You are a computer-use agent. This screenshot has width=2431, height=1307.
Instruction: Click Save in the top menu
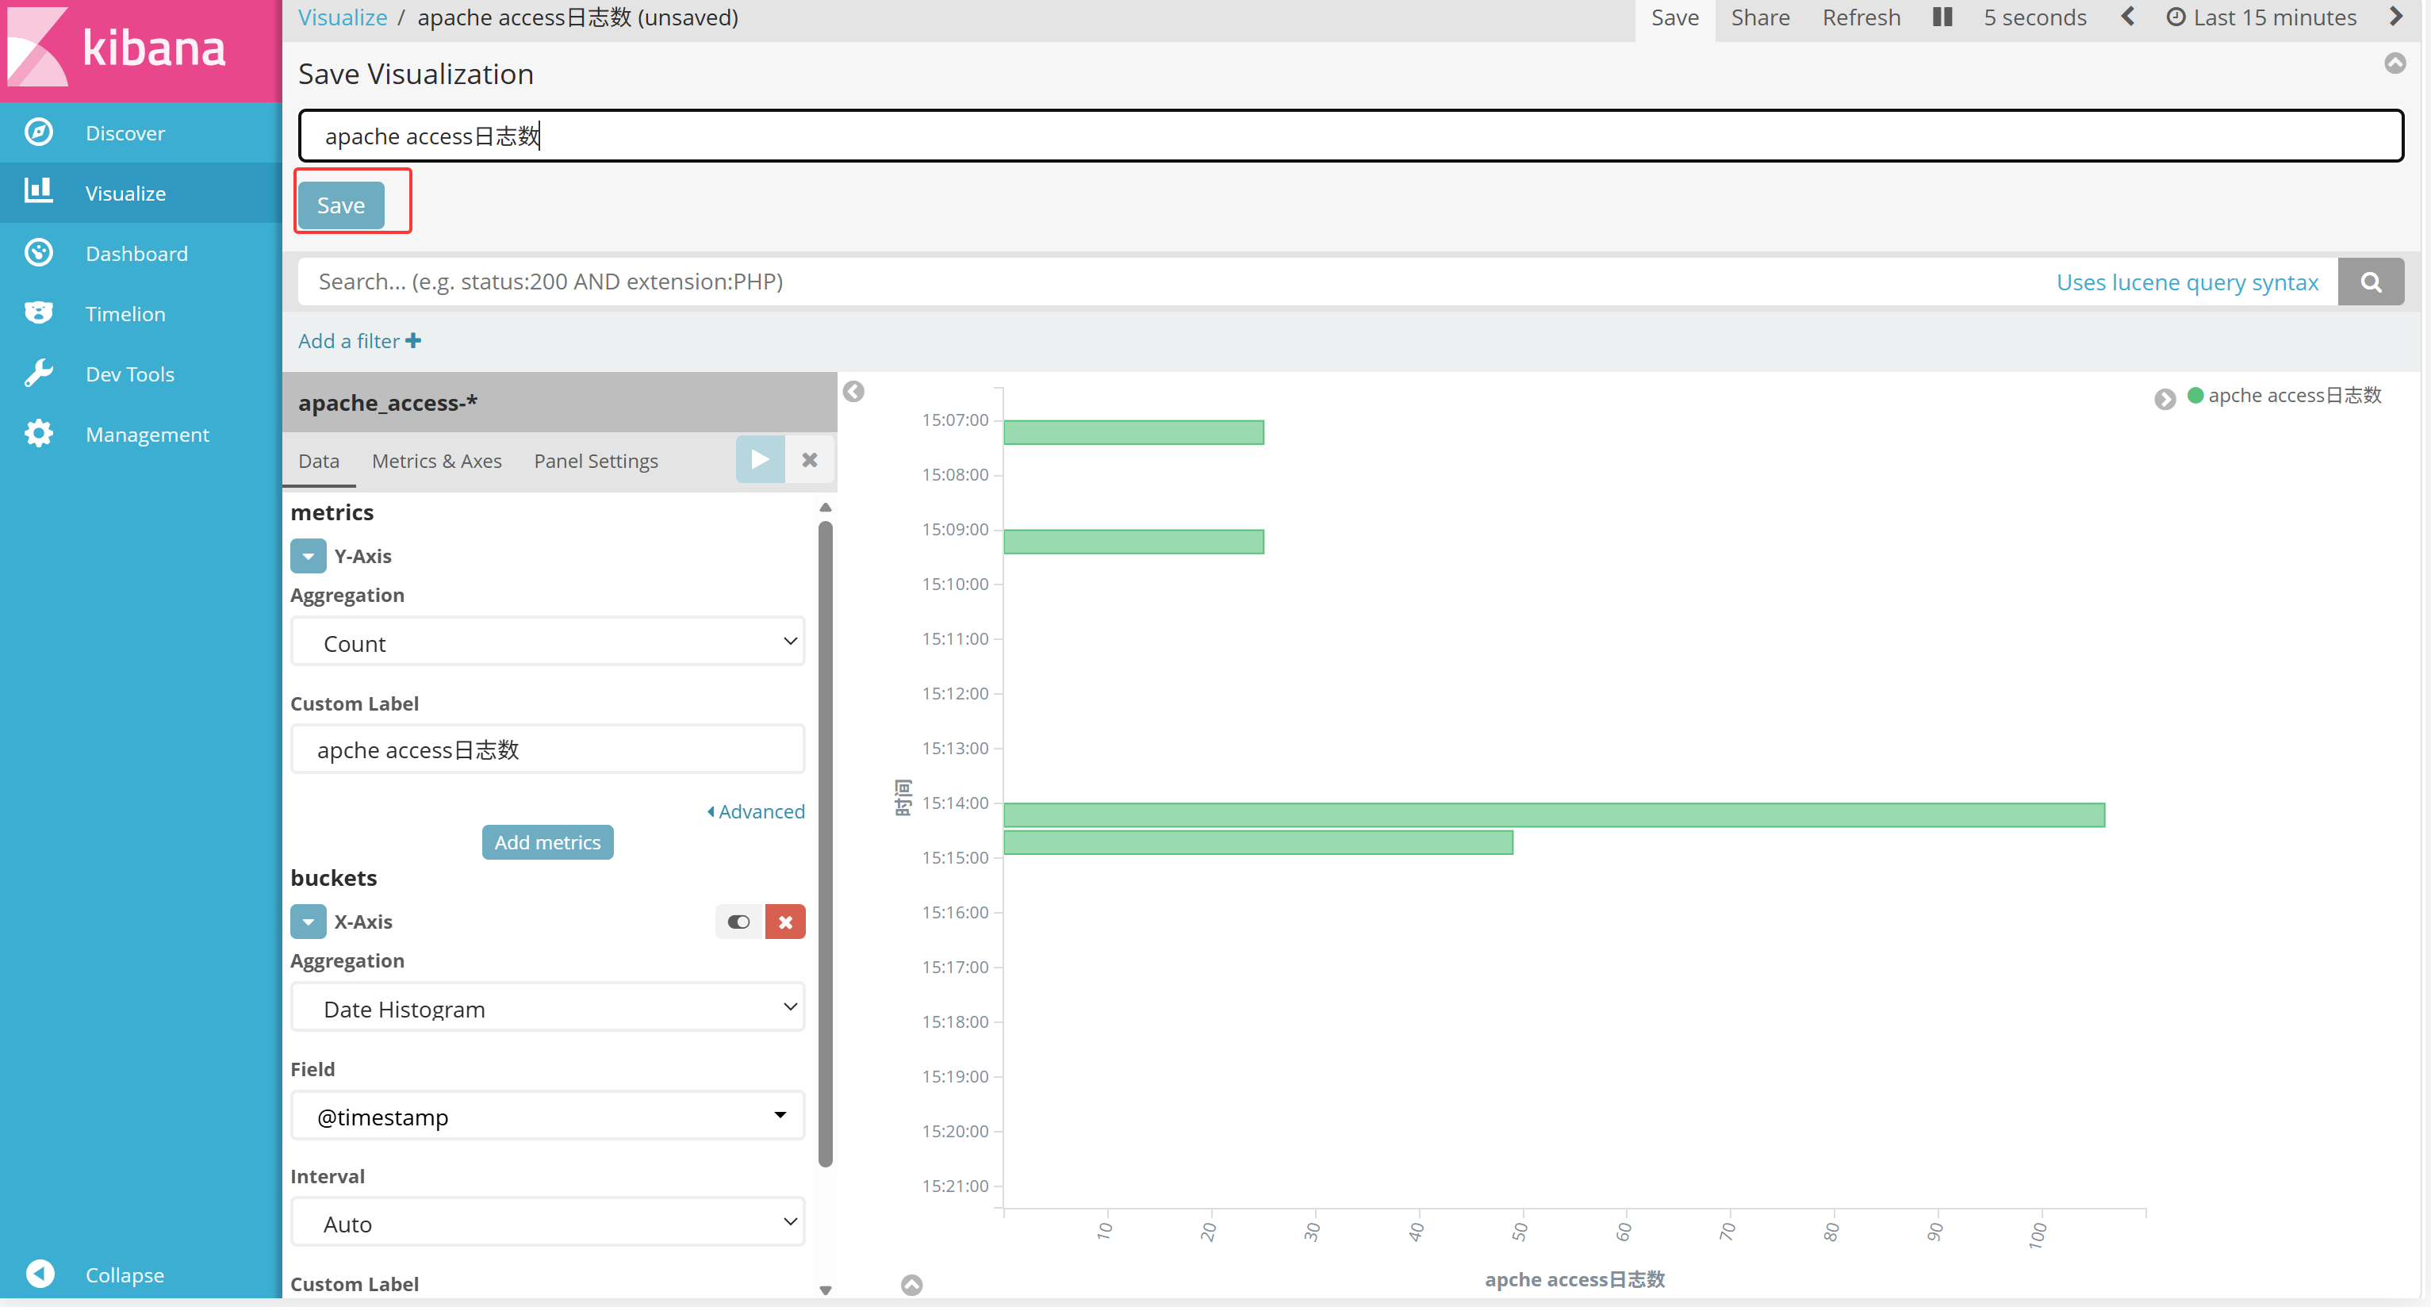1675,17
